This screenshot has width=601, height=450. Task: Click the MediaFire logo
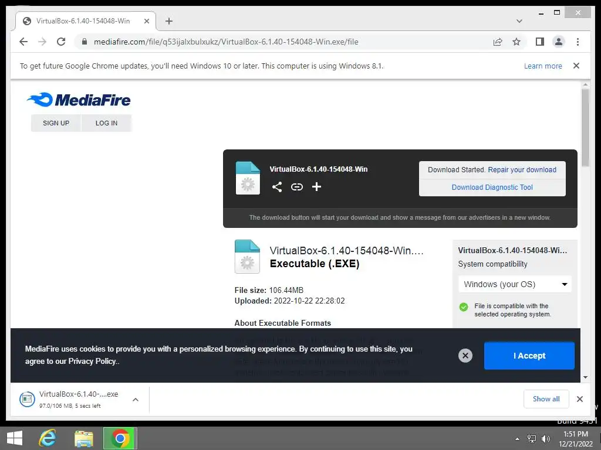79,100
